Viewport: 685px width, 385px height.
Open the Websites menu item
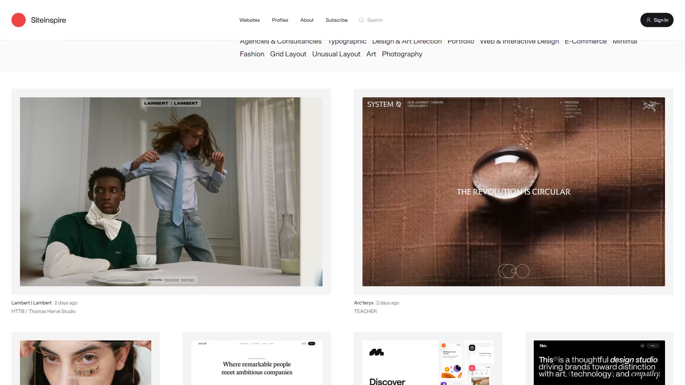[249, 20]
